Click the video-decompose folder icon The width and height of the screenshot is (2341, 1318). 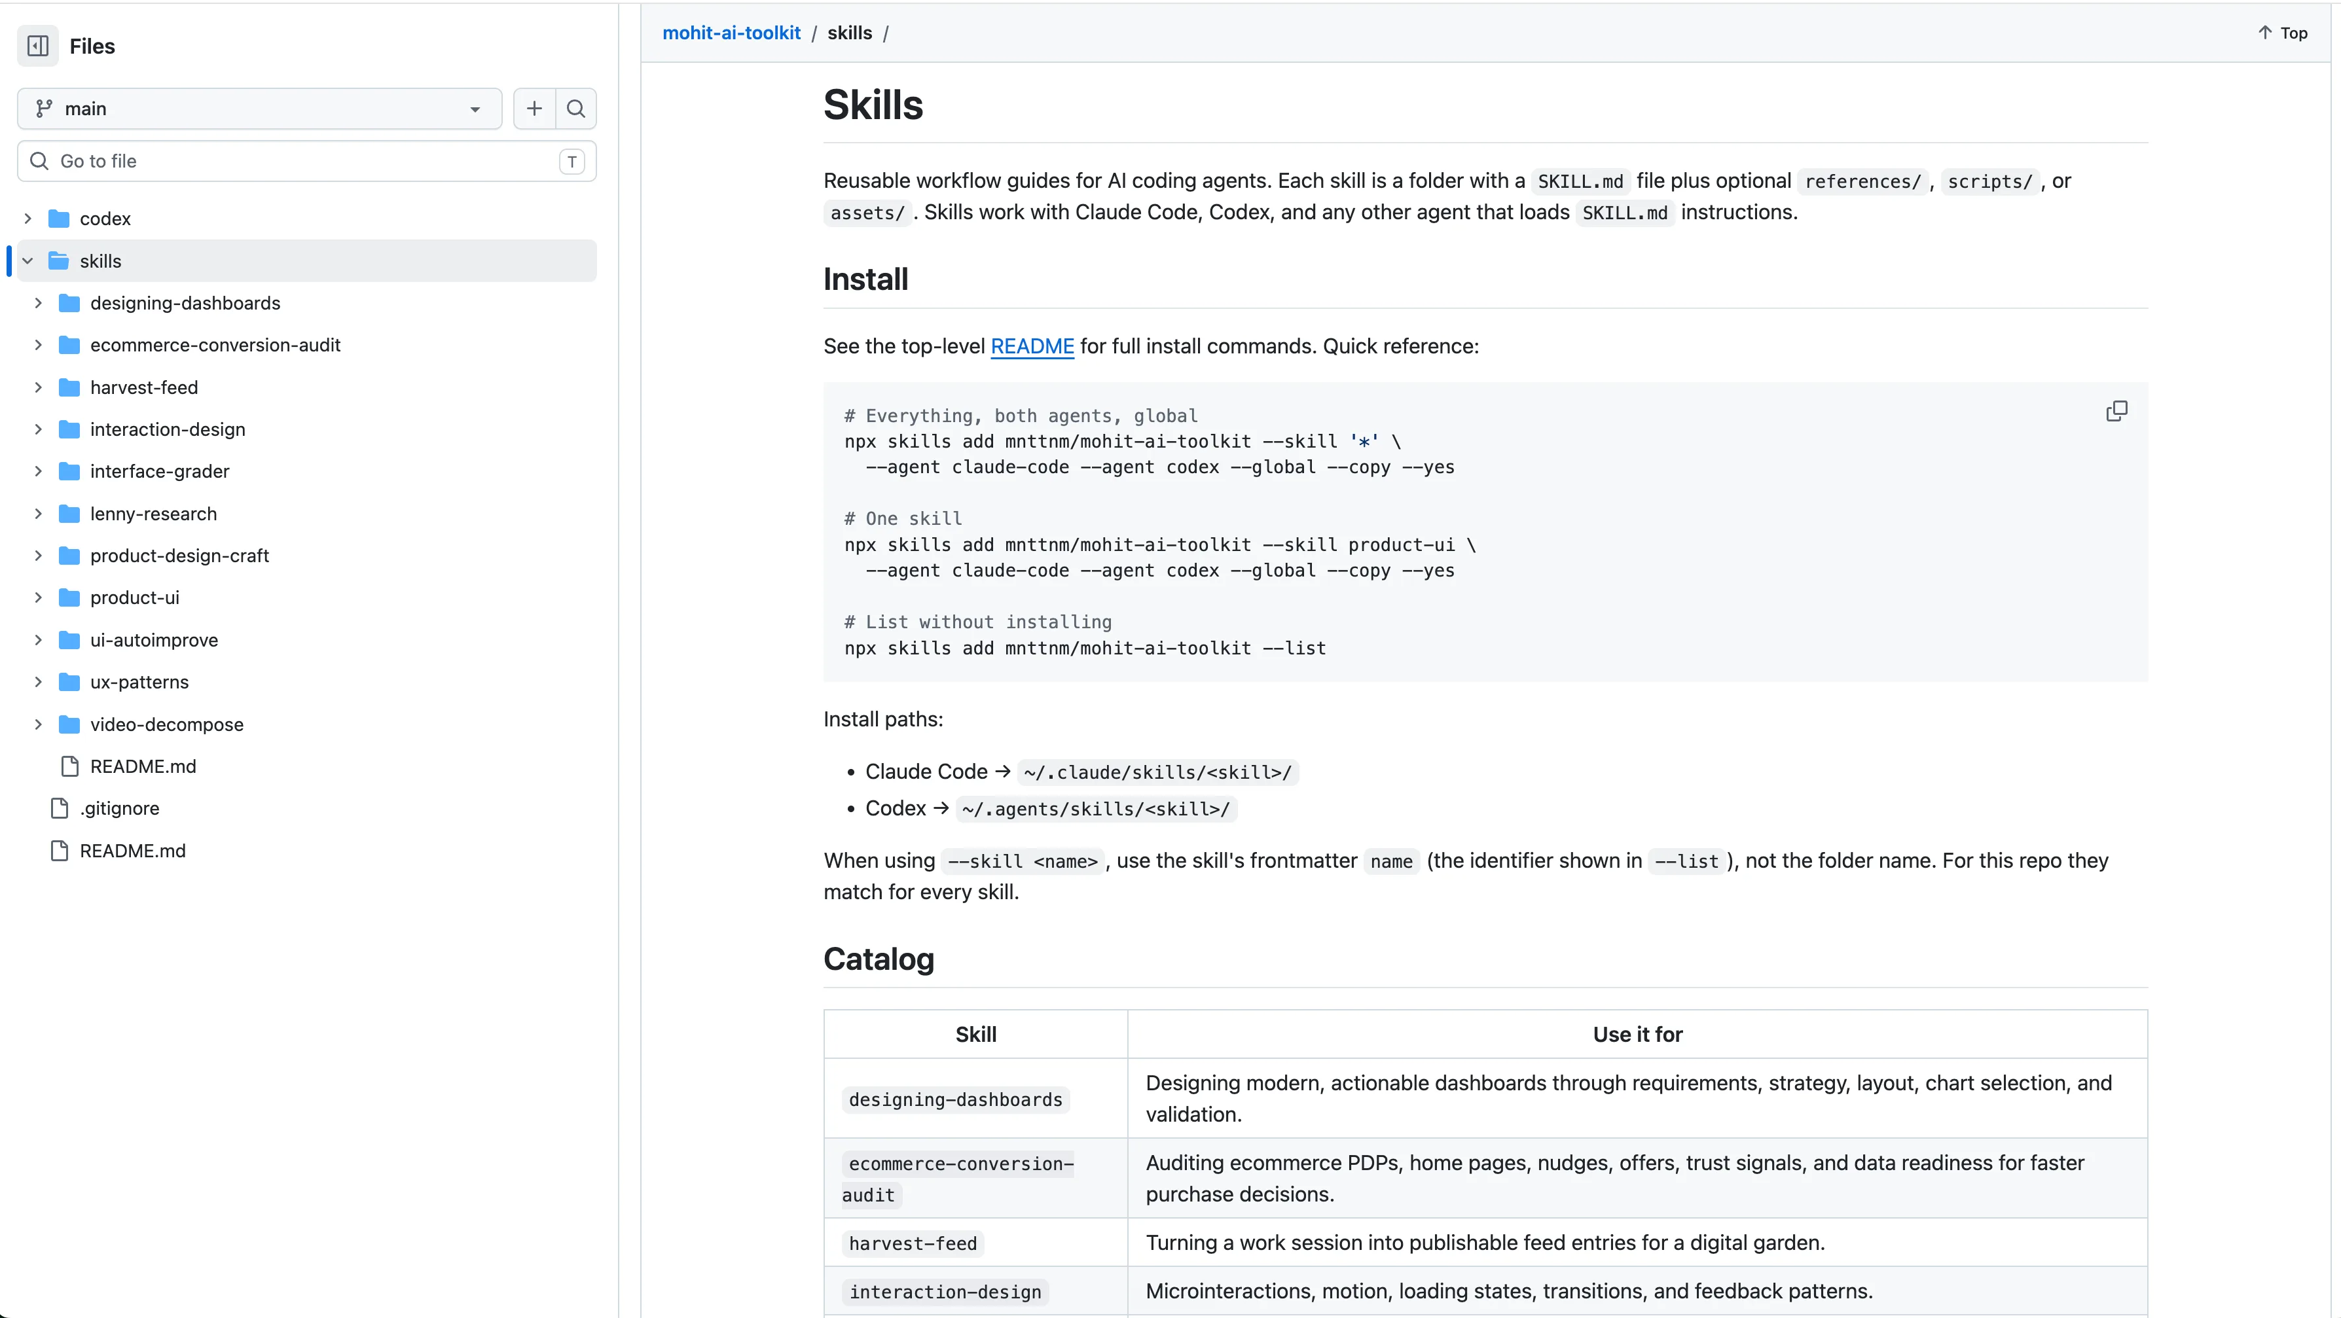[x=69, y=724]
